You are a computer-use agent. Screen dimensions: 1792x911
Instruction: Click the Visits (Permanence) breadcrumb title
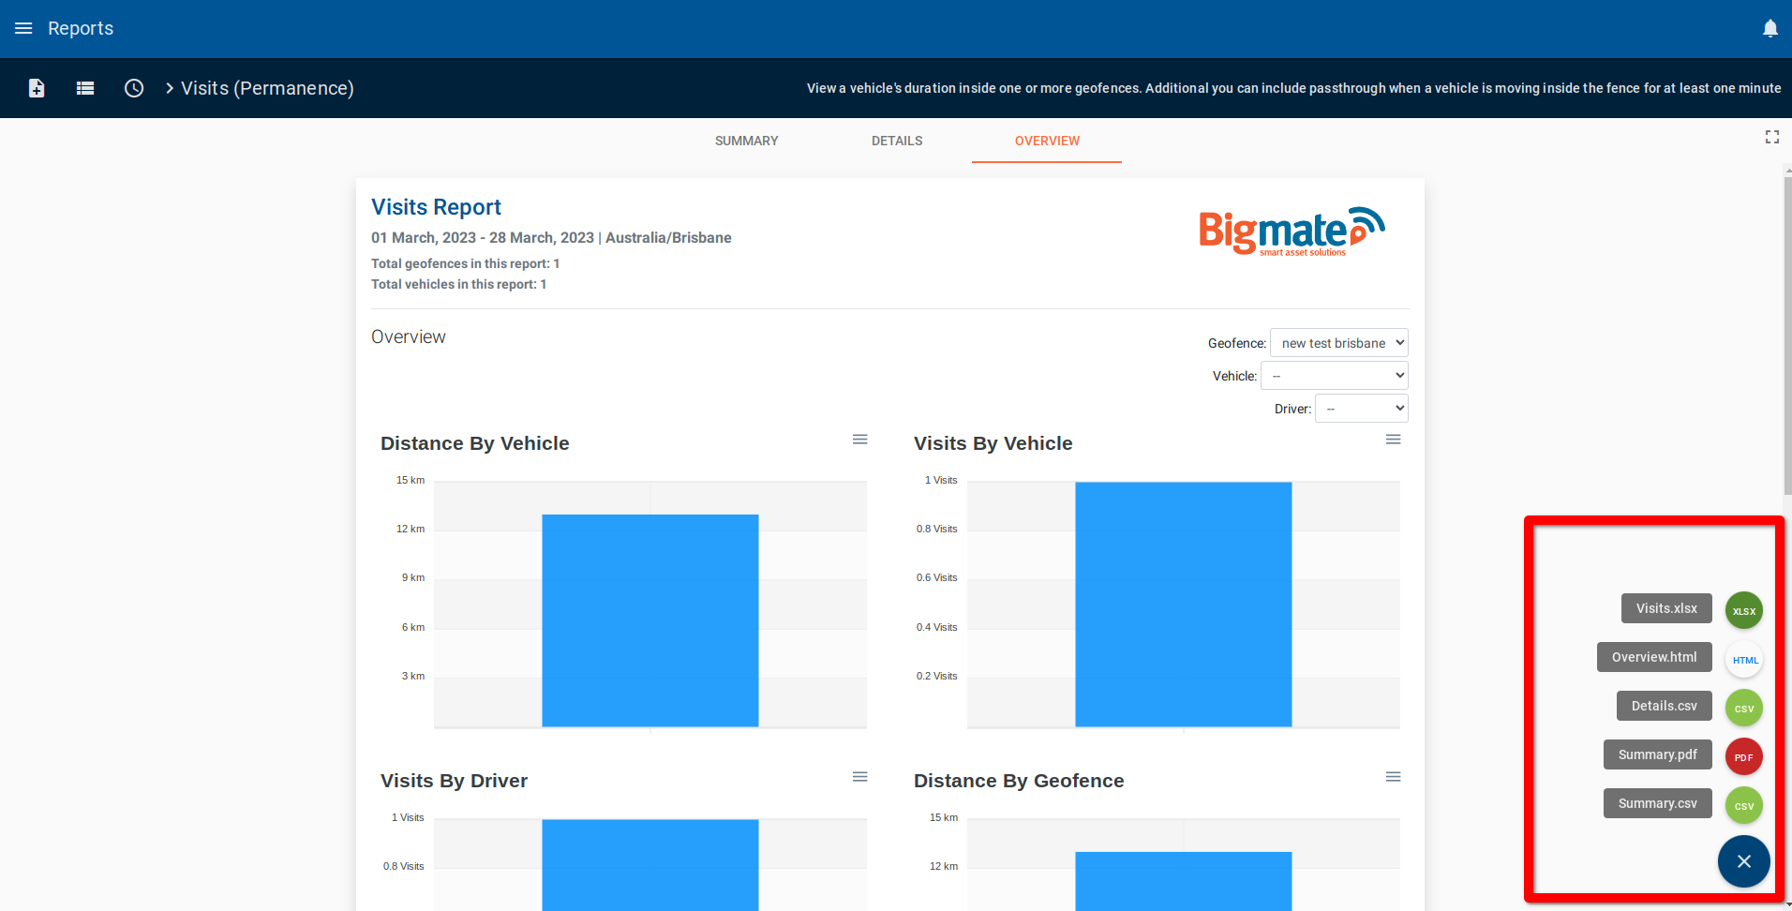tap(267, 88)
